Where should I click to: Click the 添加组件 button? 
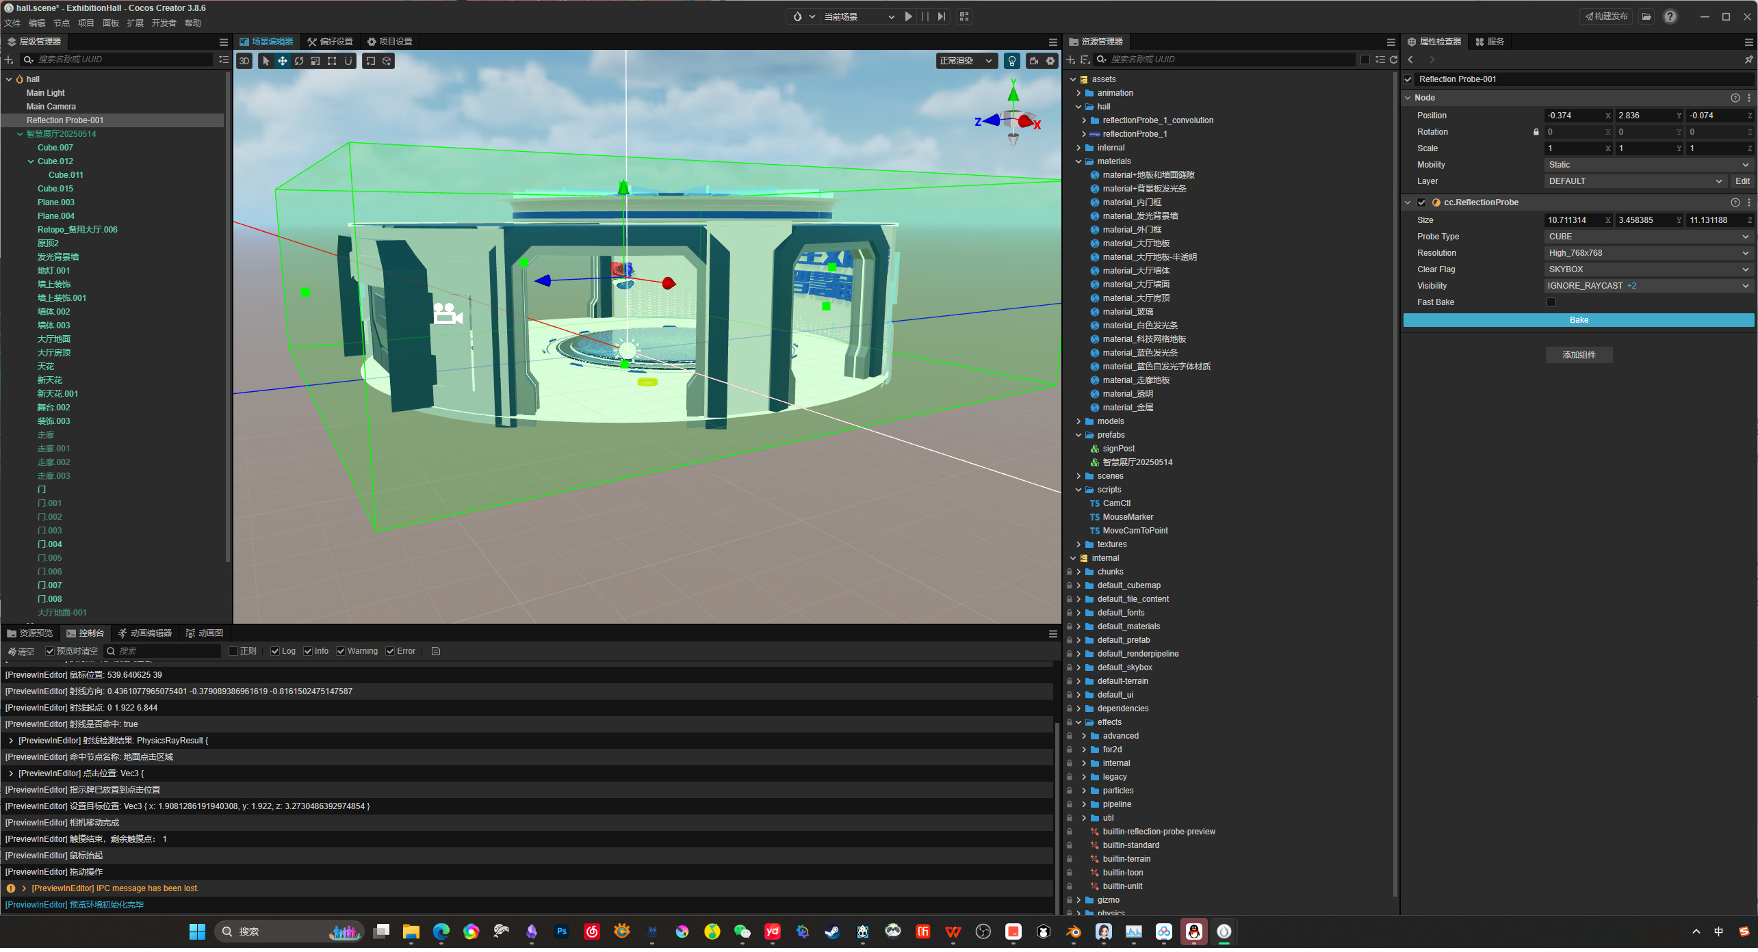click(x=1578, y=355)
